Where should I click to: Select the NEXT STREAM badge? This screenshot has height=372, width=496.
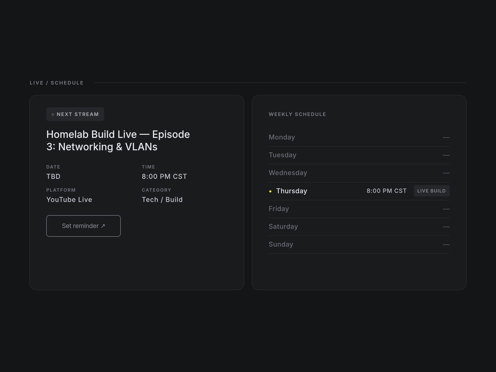(75, 114)
